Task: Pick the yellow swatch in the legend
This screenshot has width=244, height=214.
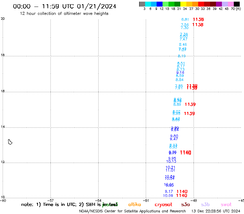Action: pos(183,4)
